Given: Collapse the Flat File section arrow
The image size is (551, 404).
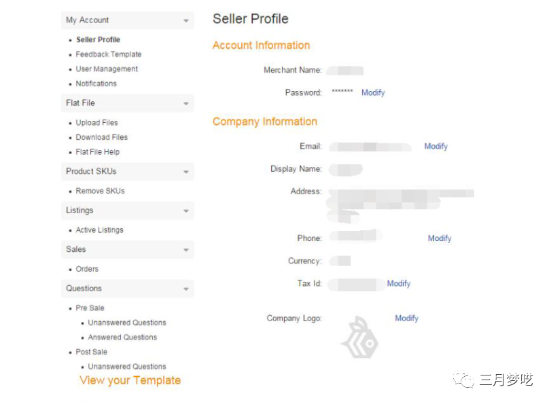Looking at the screenshot, I should point(185,104).
